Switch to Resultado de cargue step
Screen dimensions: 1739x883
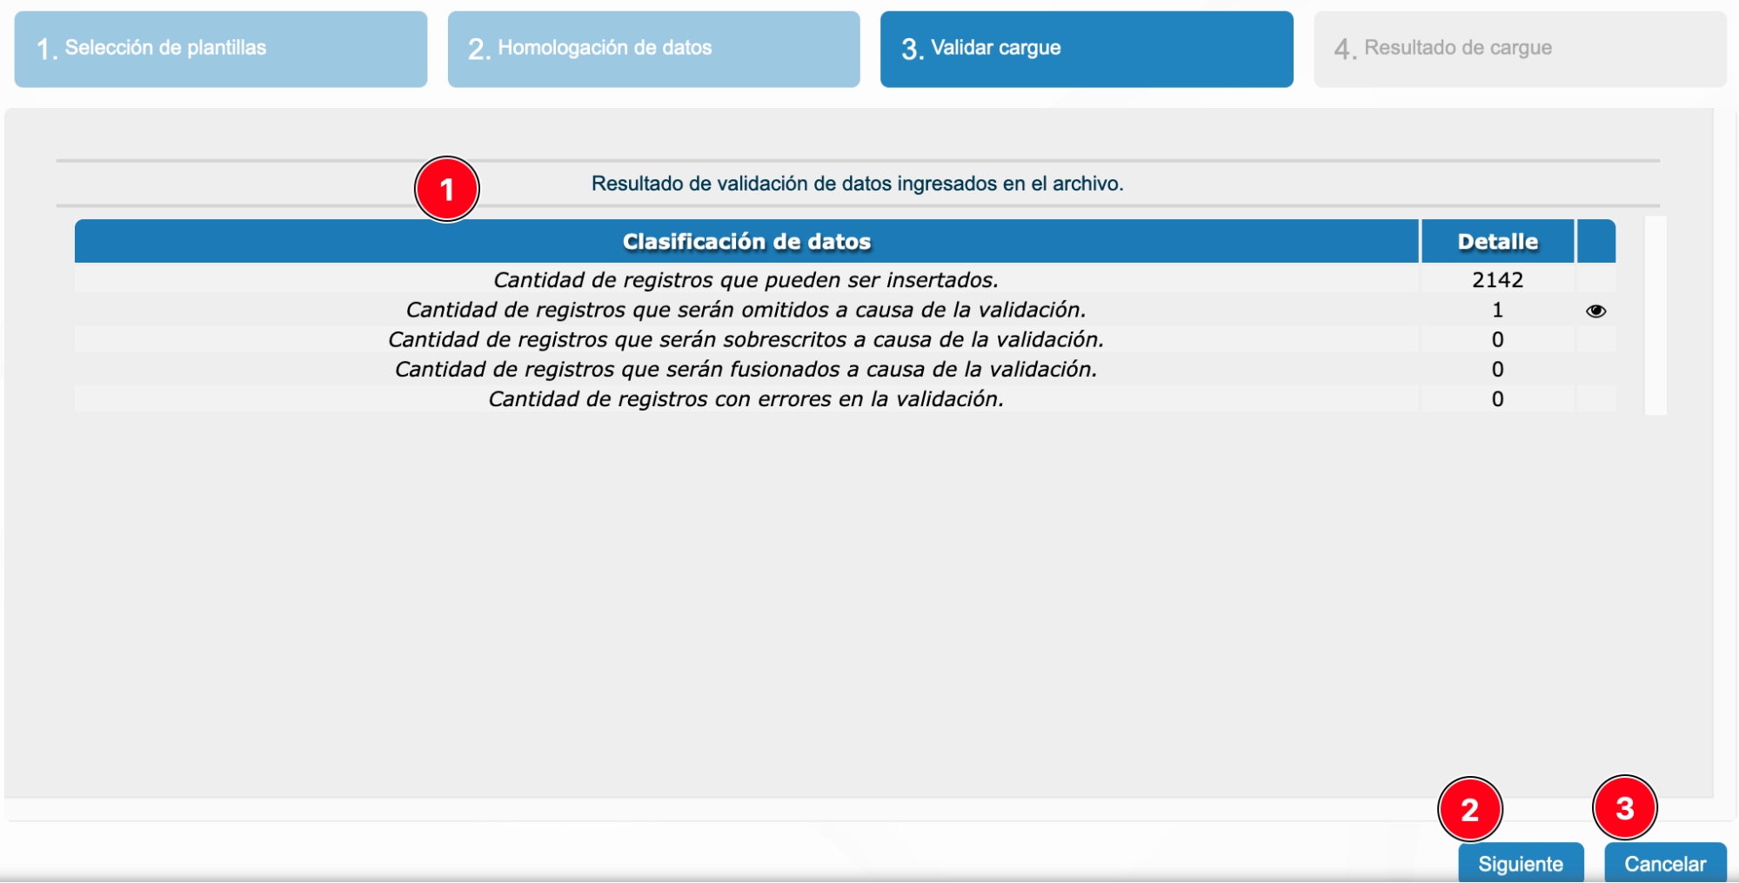point(1519,49)
